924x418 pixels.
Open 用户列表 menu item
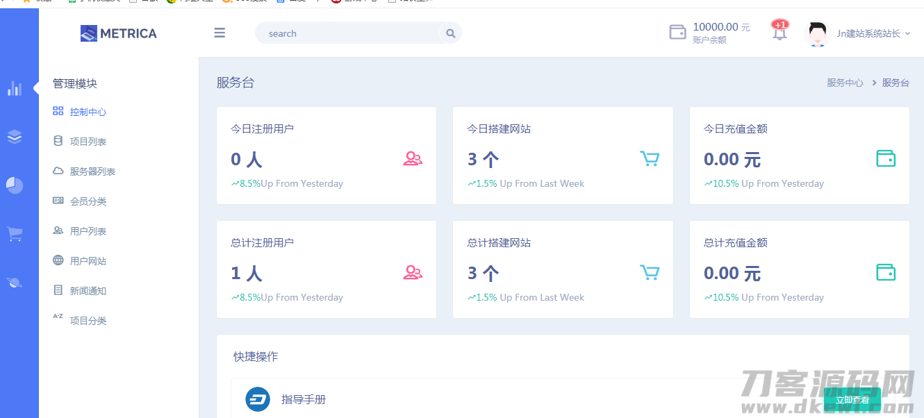(x=88, y=231)
